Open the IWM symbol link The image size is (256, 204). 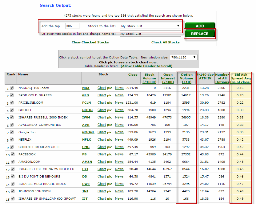(86, 117)
